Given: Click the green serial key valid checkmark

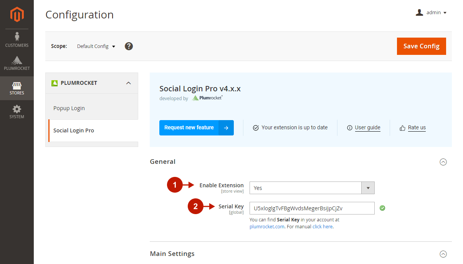Looking at the screenshot, I should pos(382,208).
